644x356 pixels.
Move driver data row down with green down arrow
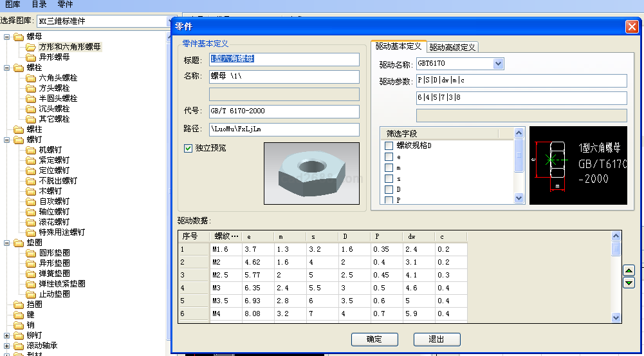click(629, 283)
